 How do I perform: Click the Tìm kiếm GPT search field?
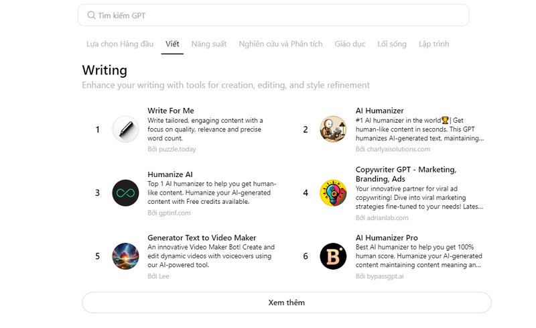(x=273, y=15)
